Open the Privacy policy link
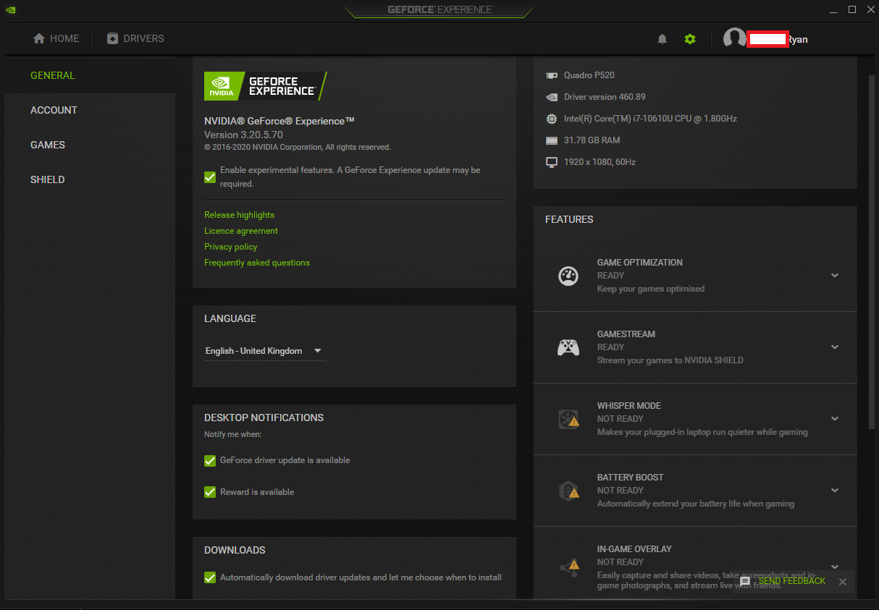 tap(230, 247)
